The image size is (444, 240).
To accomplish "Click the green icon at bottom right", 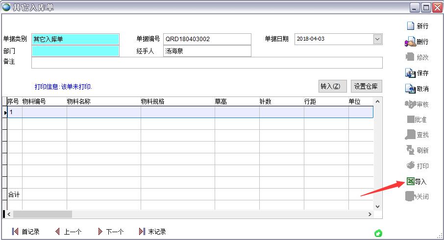I will point(378,233).
